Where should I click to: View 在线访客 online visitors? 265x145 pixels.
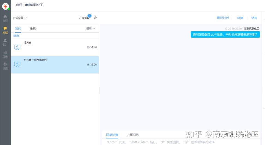click(x=84, y=18)
